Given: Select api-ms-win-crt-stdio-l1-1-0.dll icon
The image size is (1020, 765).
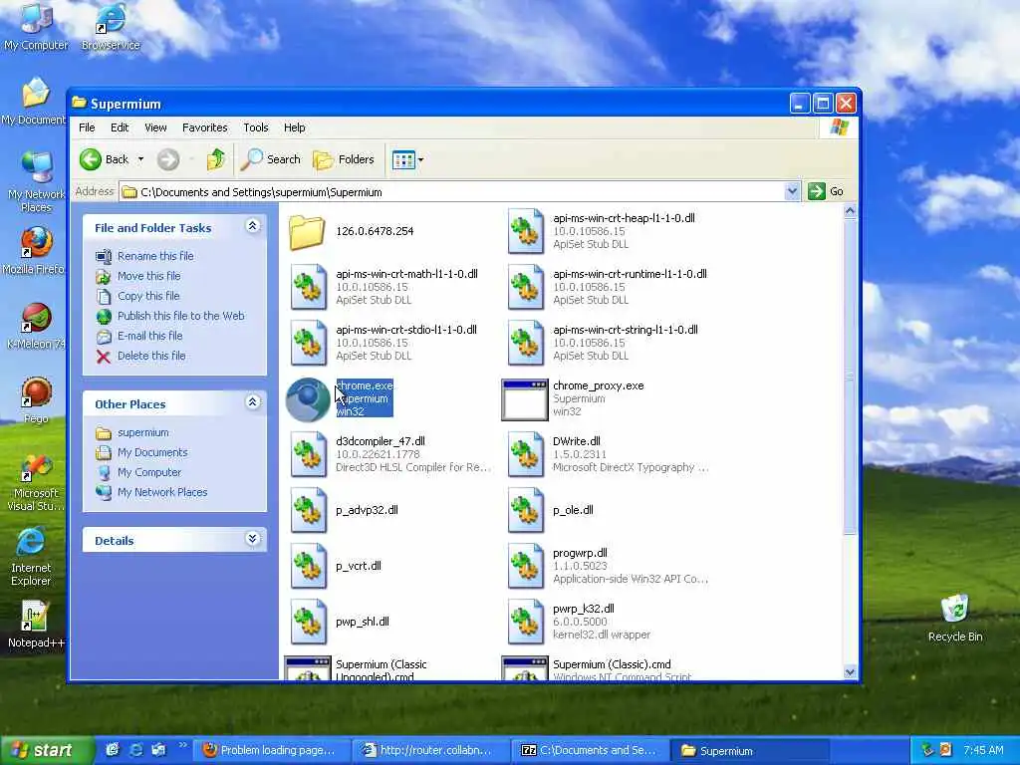Looking at the screenshot, I should [309, 343].
